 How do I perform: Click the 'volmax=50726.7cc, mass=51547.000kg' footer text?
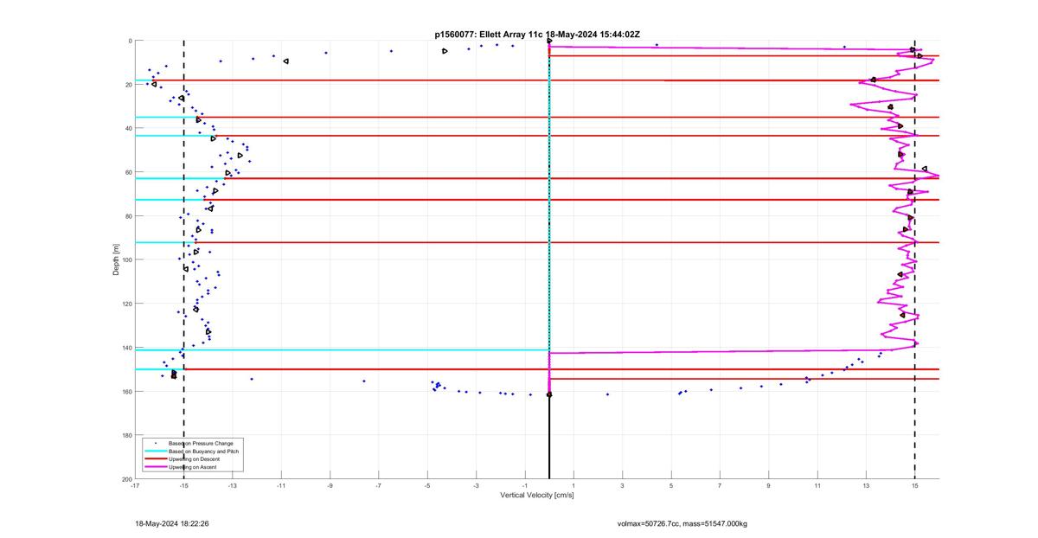pos(682,523)
